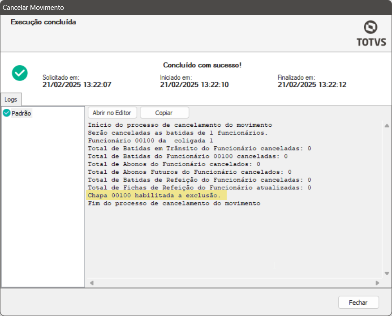The height and width of the screenshot is (316, 392).
Task: Click the line 'Funcionário 00100 da coligada 1'
Action: click(150, 141)
